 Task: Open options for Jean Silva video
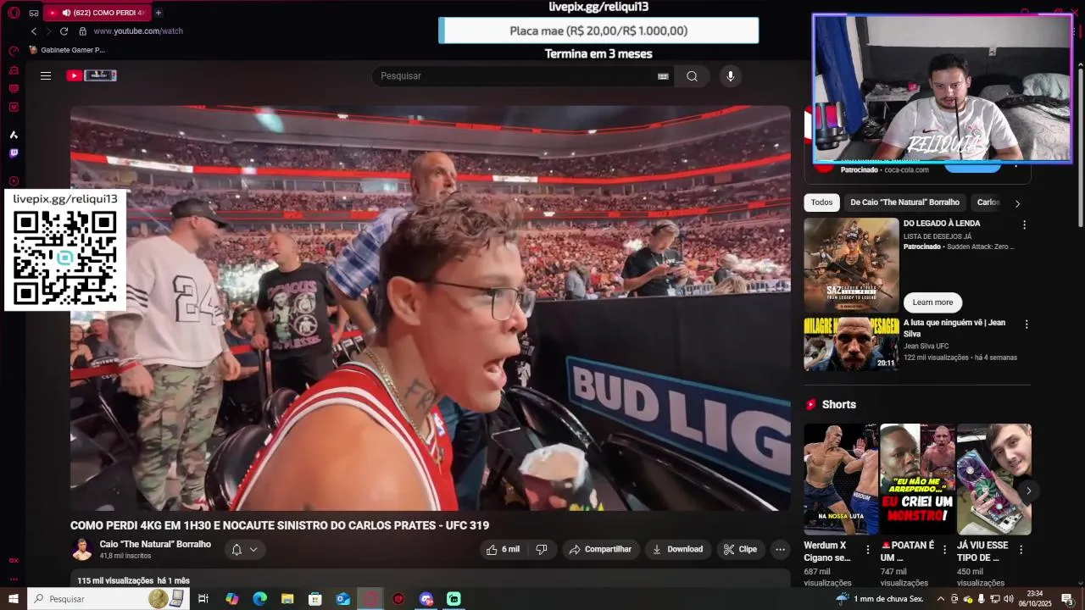click(1027, 324)
